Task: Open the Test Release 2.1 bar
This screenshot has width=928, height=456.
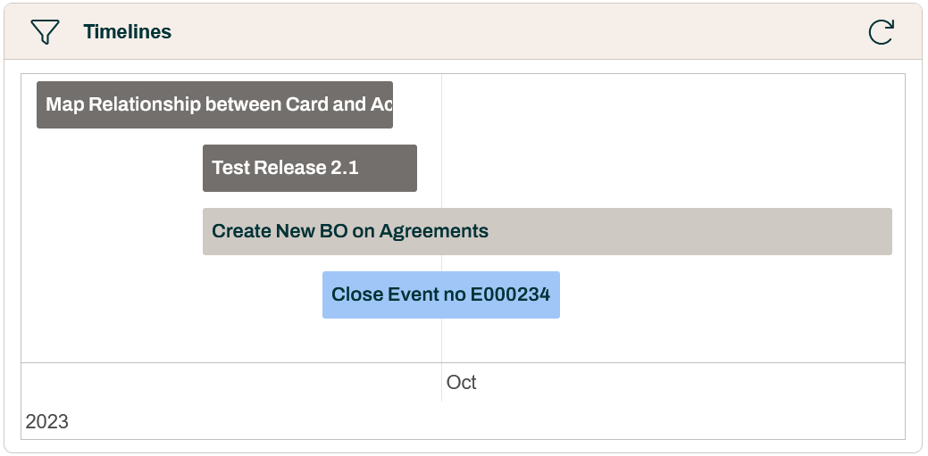Action: tap(309, 168)
